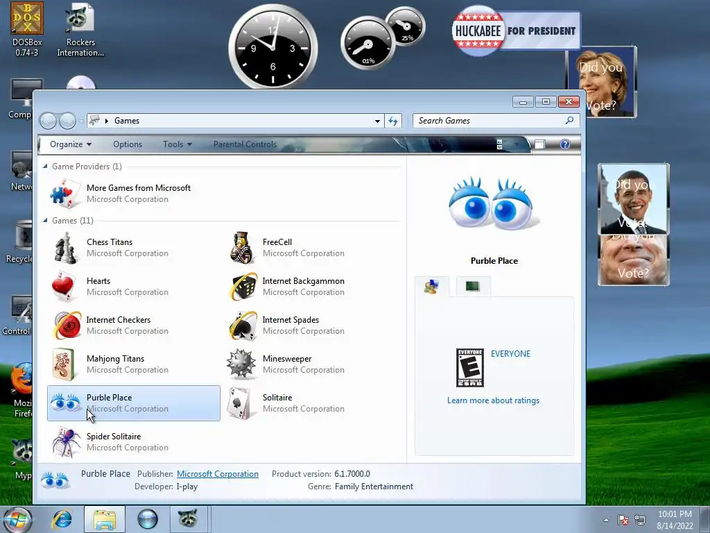Click the ESRB Everyone rating image
The height and width of the screenshot is (533, 710).
tap(470, 368)
